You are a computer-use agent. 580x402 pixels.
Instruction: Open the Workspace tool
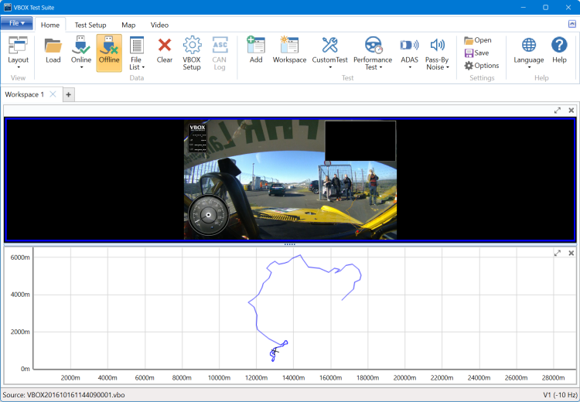point(289,50)
